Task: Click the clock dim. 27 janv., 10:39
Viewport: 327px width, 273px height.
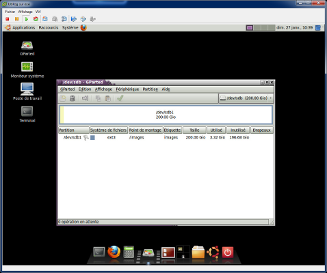Action: tap(295, 27)
